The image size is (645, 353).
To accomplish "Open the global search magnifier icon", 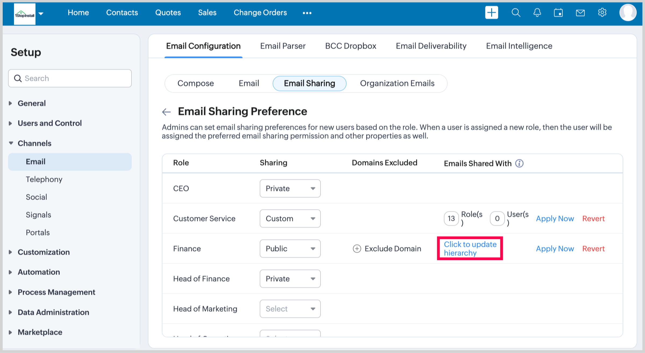I will (516, 13).
